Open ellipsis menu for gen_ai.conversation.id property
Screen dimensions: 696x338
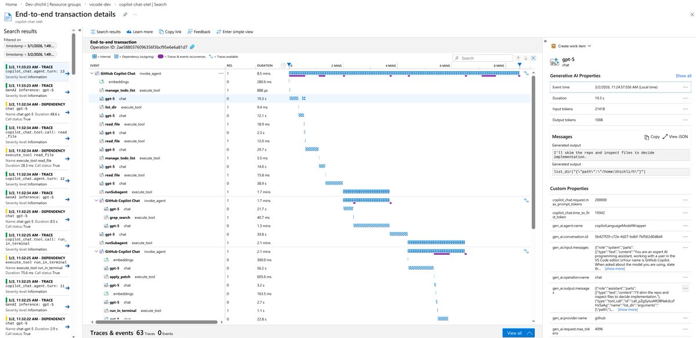[685, 237]
